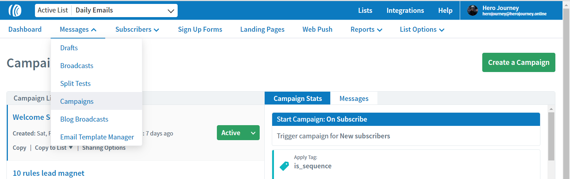Image resolution: width=570 pixels, height=179 pixels.
Task: Collapse the Messages menu
Action: [x=78, y=30]
